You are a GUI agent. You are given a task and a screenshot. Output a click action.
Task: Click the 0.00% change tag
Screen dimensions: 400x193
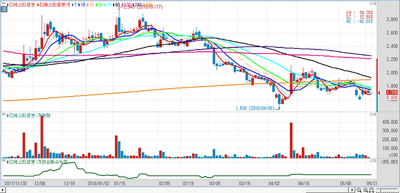393,97
